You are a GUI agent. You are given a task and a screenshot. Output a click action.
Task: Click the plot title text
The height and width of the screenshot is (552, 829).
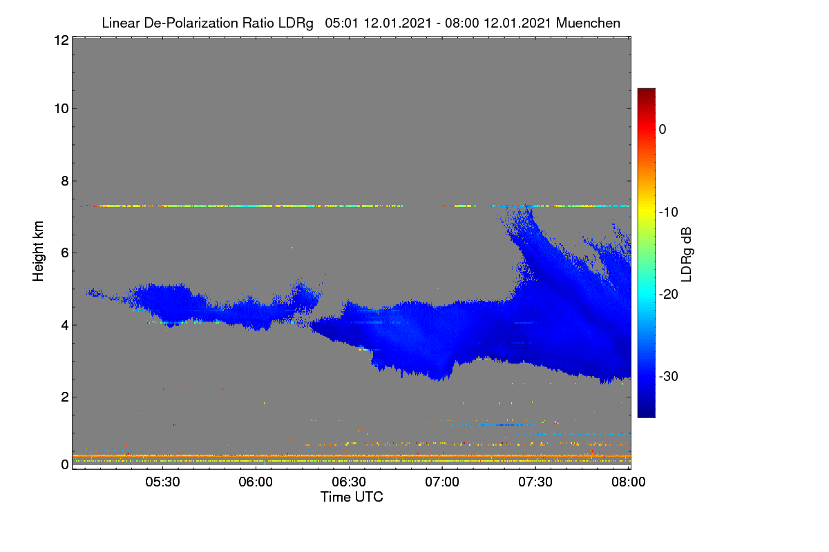361,23
